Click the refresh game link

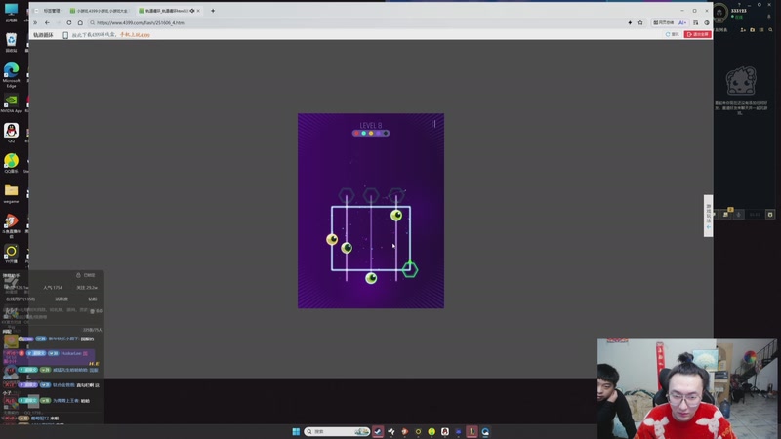tap(672, 34)
